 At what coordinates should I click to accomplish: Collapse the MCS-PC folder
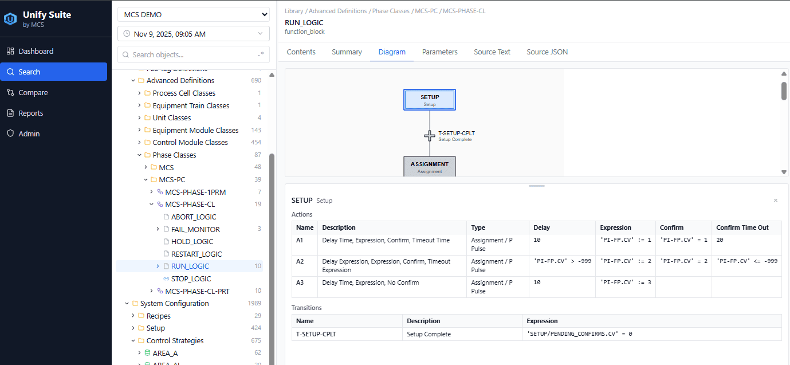[x=146, y=180]
